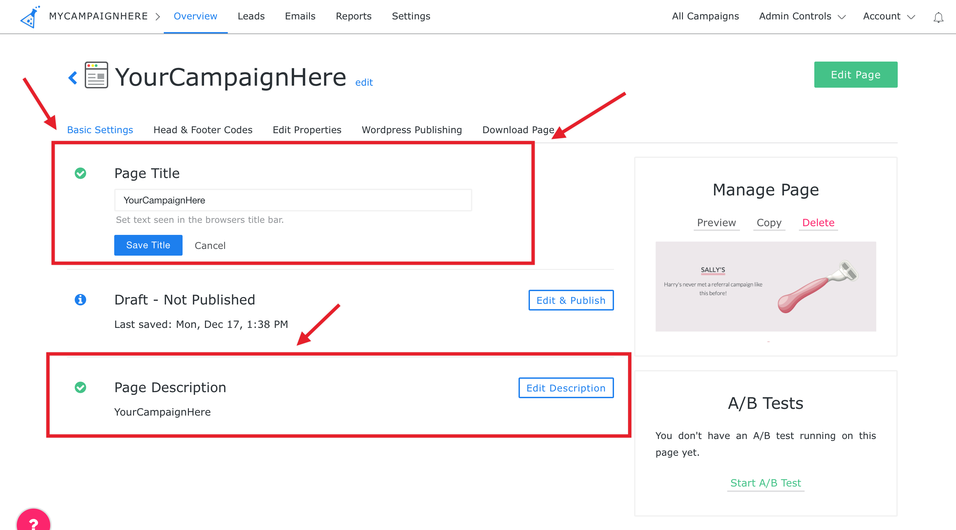Screen dimensions: 956x530
Task: Expand the Account dropdown
Action: pos(889,16)
